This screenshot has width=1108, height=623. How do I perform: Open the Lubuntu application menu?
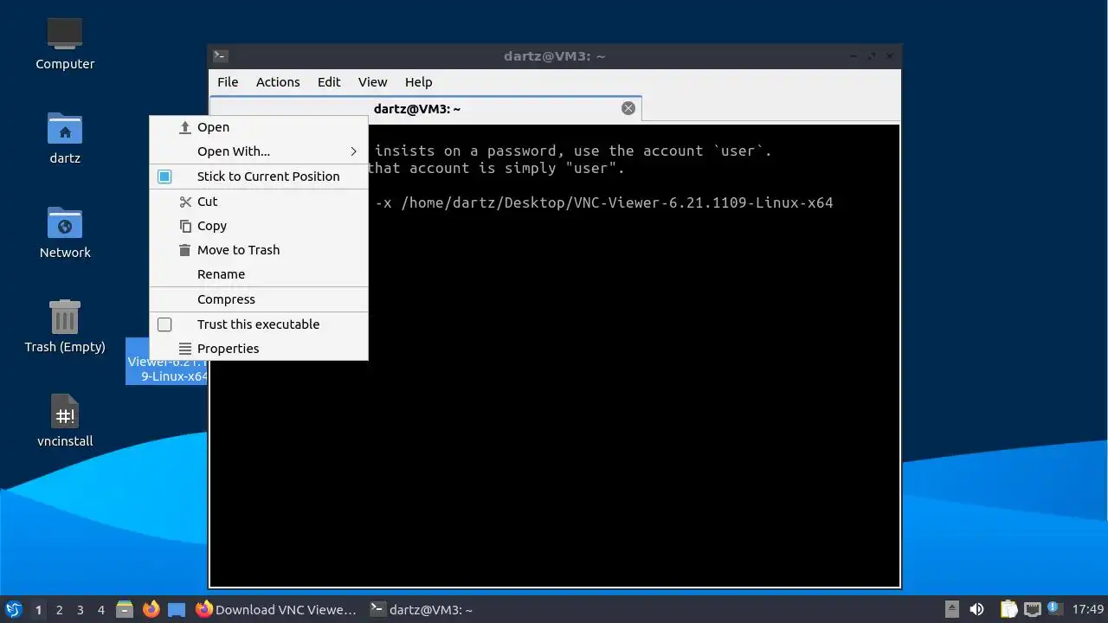pyautogui.click(x=13, y=609)
